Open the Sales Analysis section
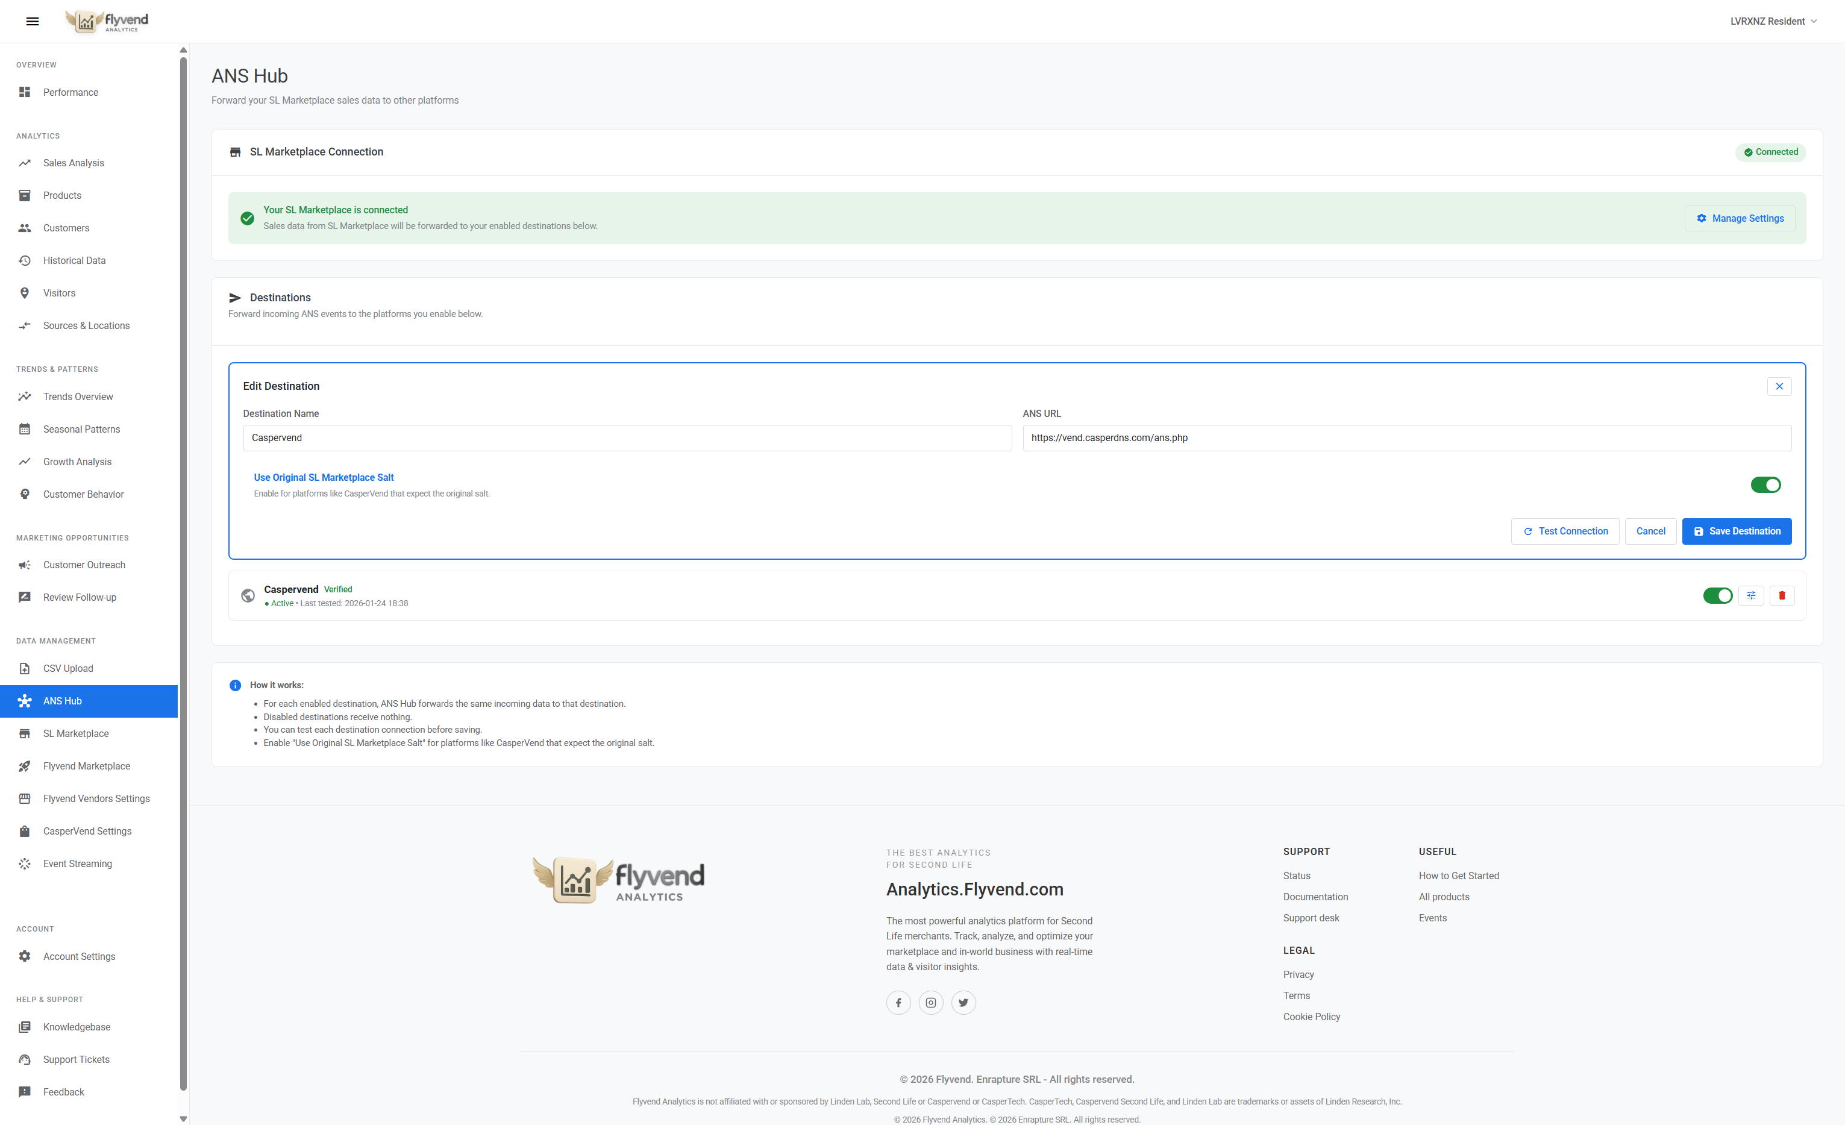Viewport: 1845px width, 1125px height. [x=73, y=163]
